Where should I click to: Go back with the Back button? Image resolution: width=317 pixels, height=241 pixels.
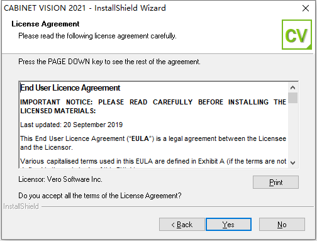pyautogui.click(x=182, y=224)
